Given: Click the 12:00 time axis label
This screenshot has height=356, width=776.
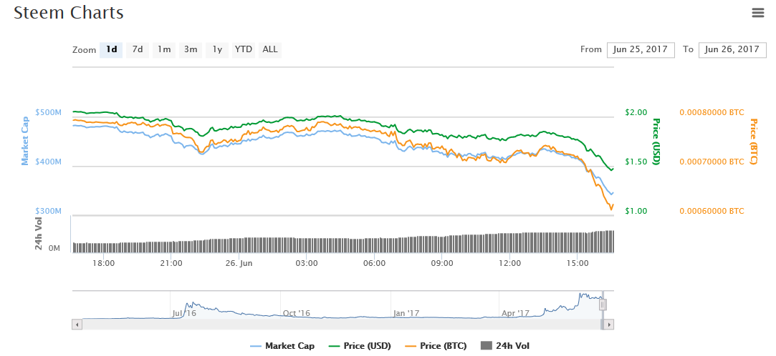Looking at the screenshot, I should tap(509, 264).
